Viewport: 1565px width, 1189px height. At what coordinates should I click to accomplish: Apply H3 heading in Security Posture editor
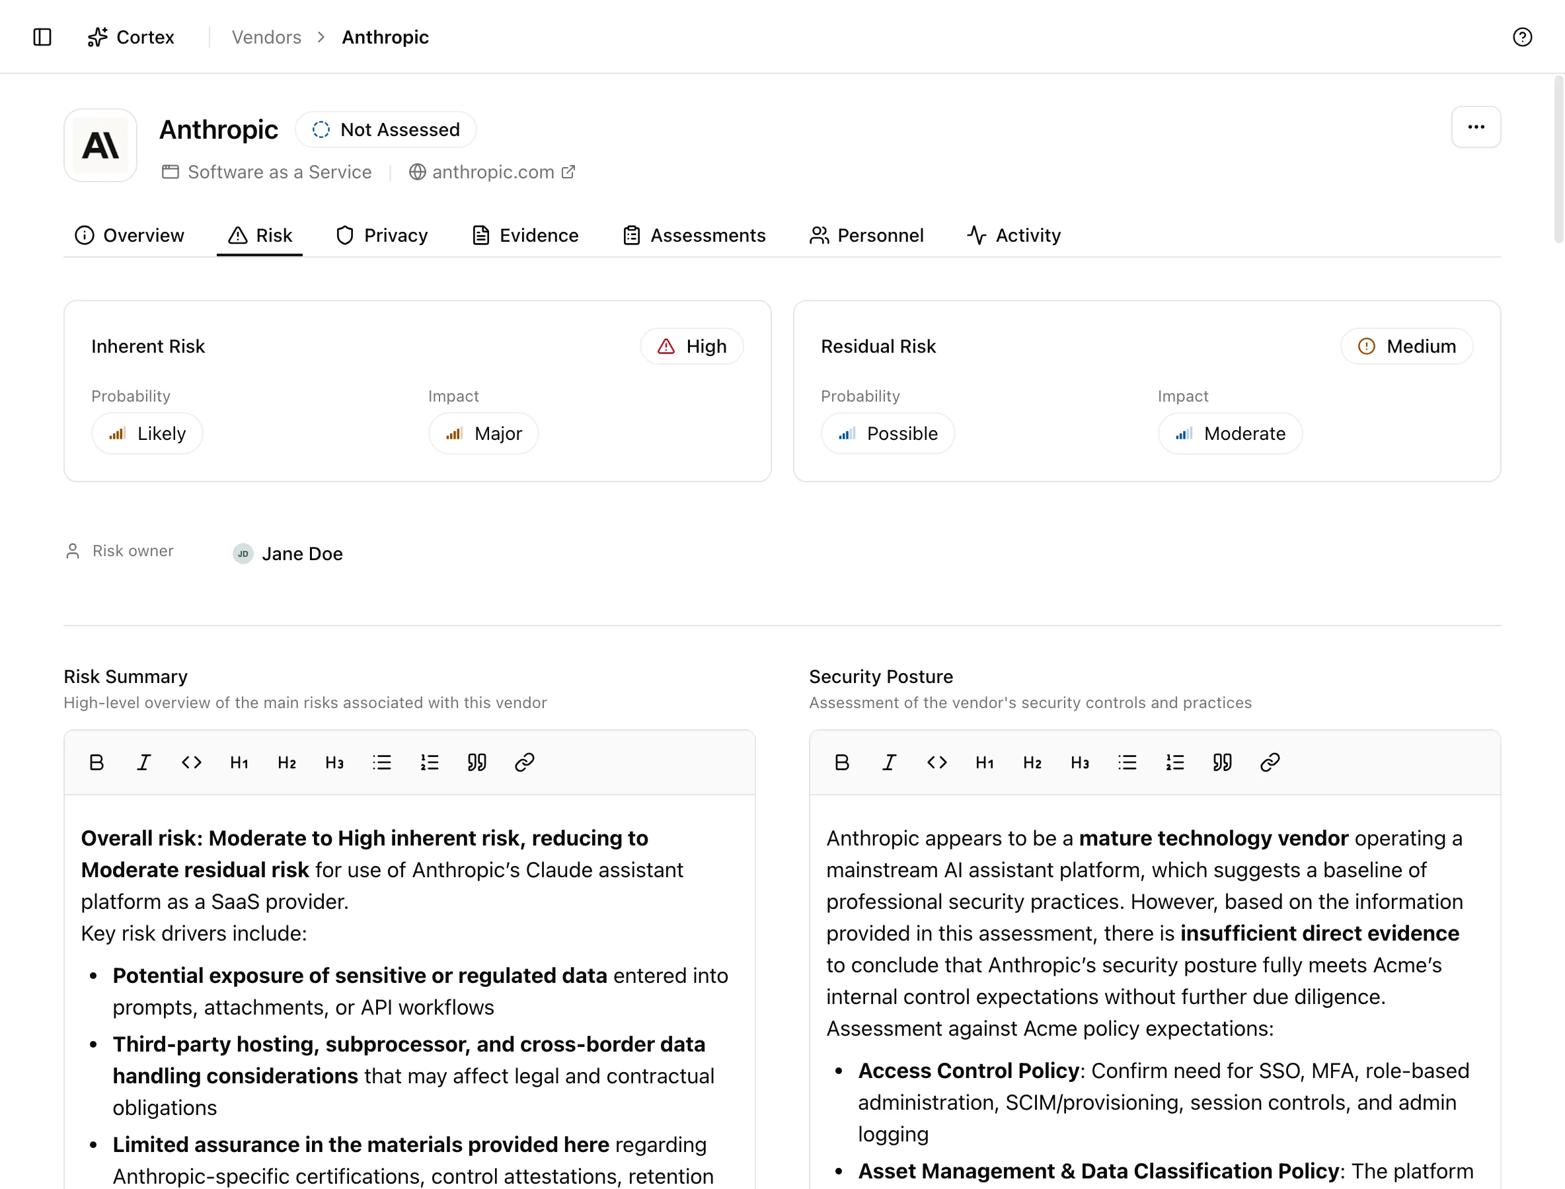(x=1080, y=762)
